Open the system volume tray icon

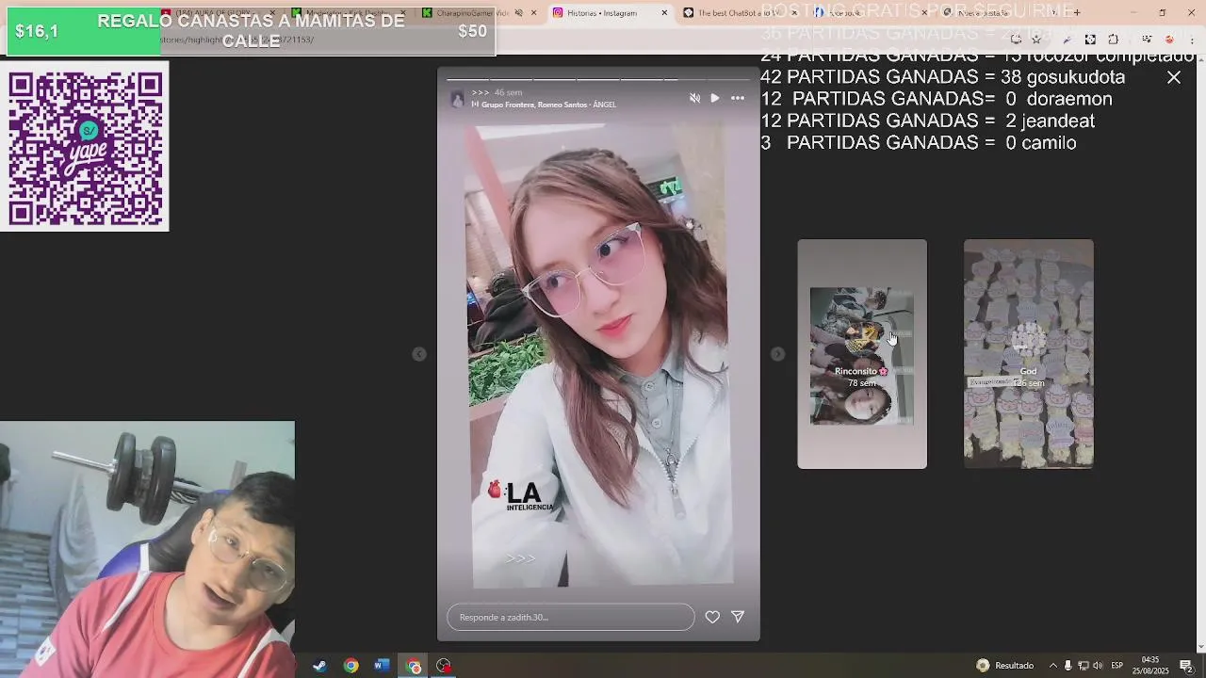point(1098,666)
